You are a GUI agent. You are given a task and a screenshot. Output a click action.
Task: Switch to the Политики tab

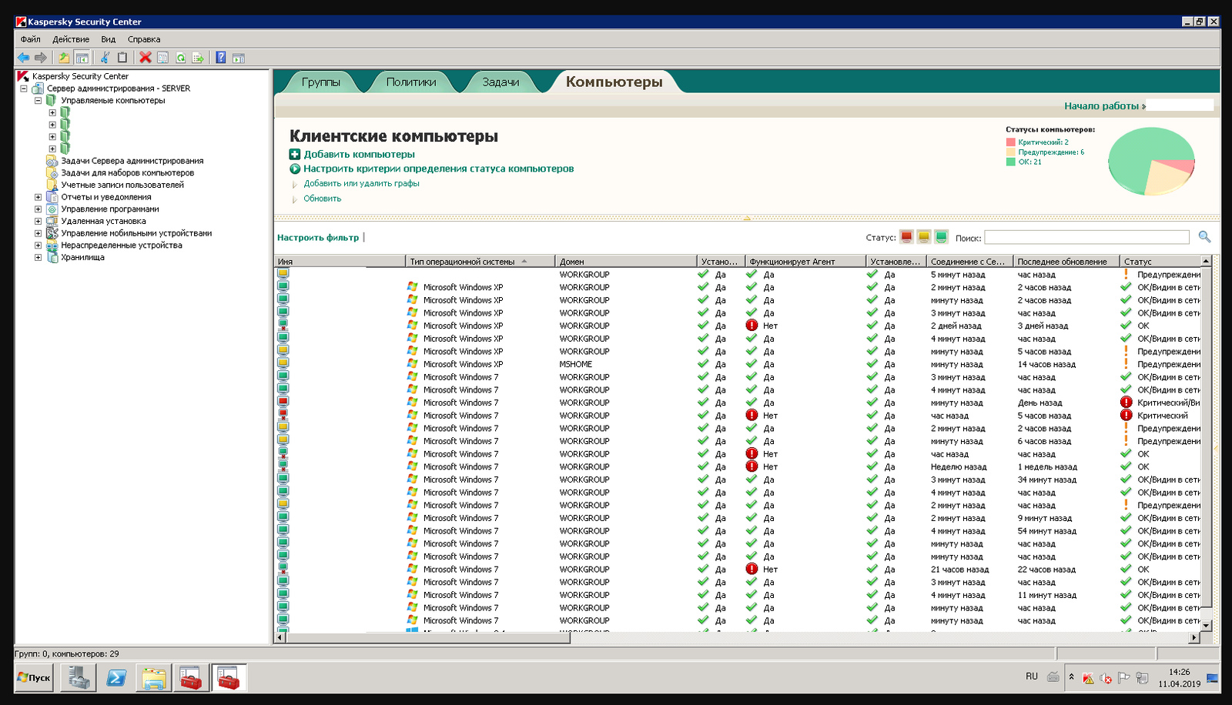coord(410,82)
